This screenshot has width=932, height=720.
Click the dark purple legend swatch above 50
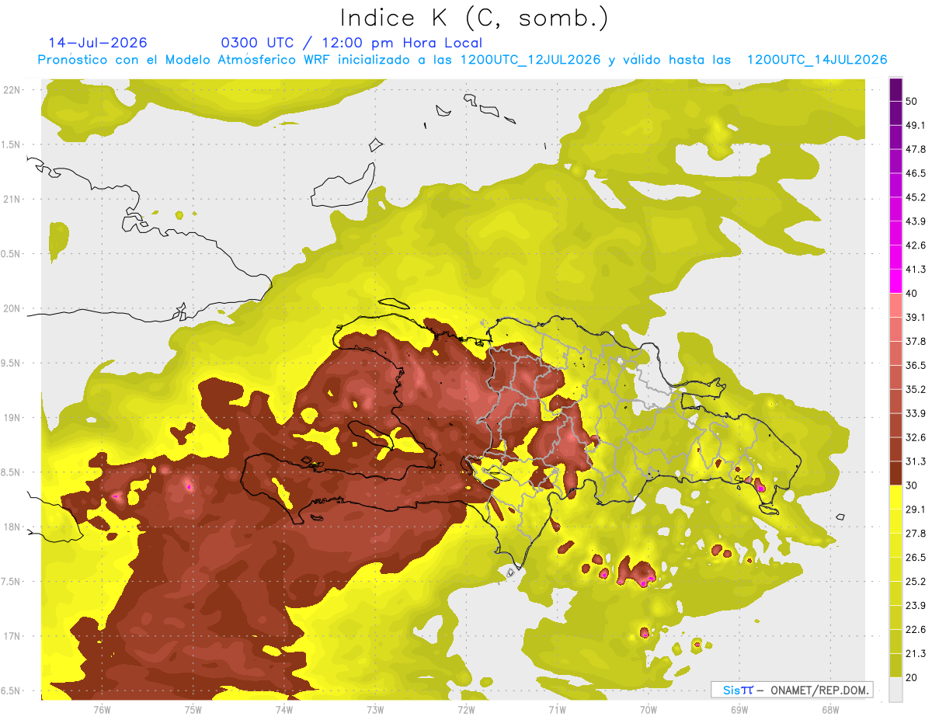tap(896, 89)
